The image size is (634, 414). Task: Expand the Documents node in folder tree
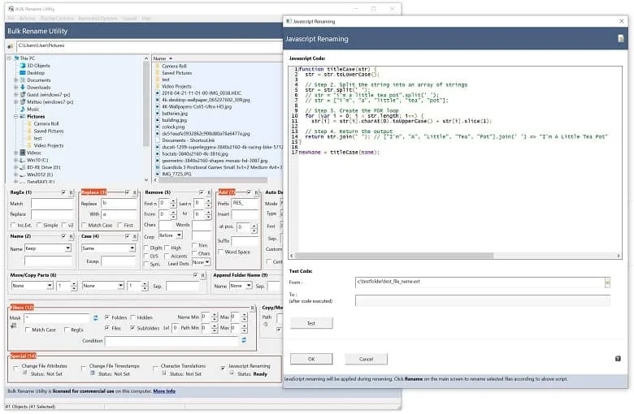(x=16, y=80)
